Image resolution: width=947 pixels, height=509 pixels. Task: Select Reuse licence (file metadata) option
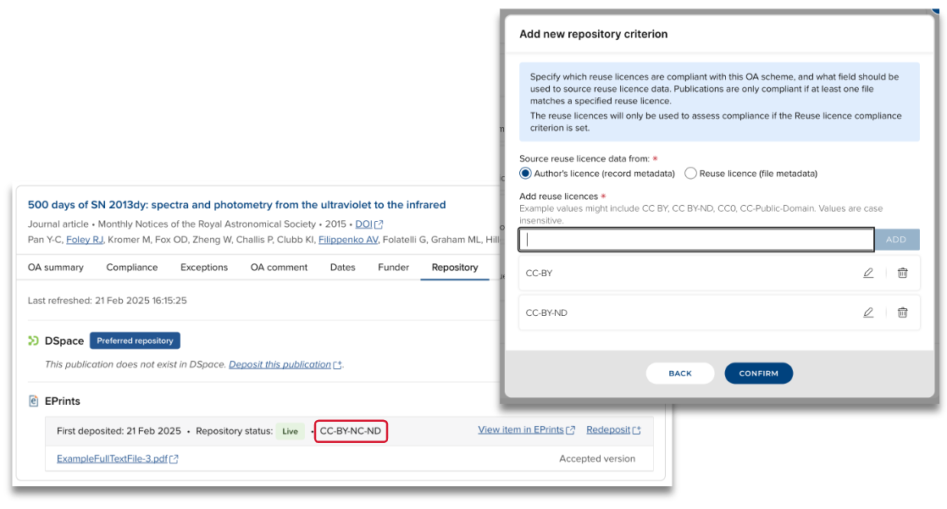coord(691,174)
